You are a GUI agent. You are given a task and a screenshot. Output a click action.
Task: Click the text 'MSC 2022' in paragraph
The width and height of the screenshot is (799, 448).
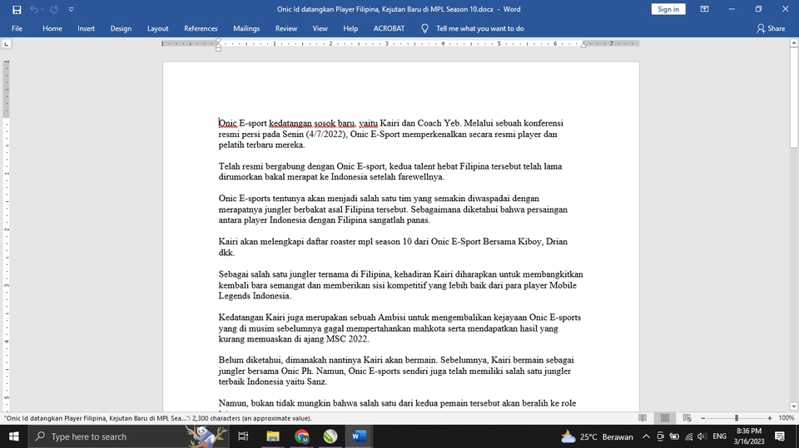346,339
